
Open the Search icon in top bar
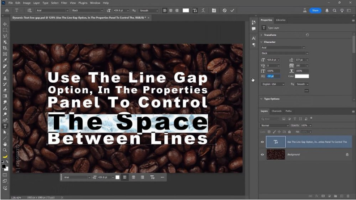(x=335, y=10)
